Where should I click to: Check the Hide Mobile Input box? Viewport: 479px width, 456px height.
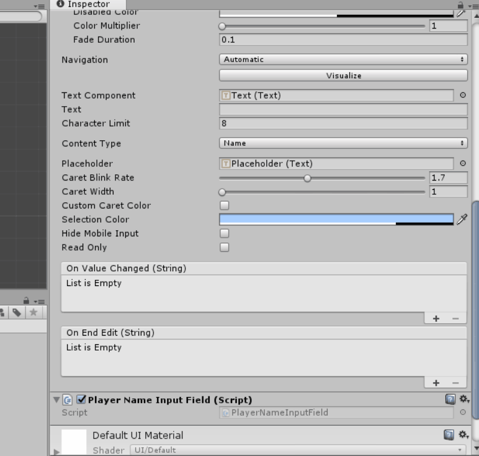click(225, 233)
